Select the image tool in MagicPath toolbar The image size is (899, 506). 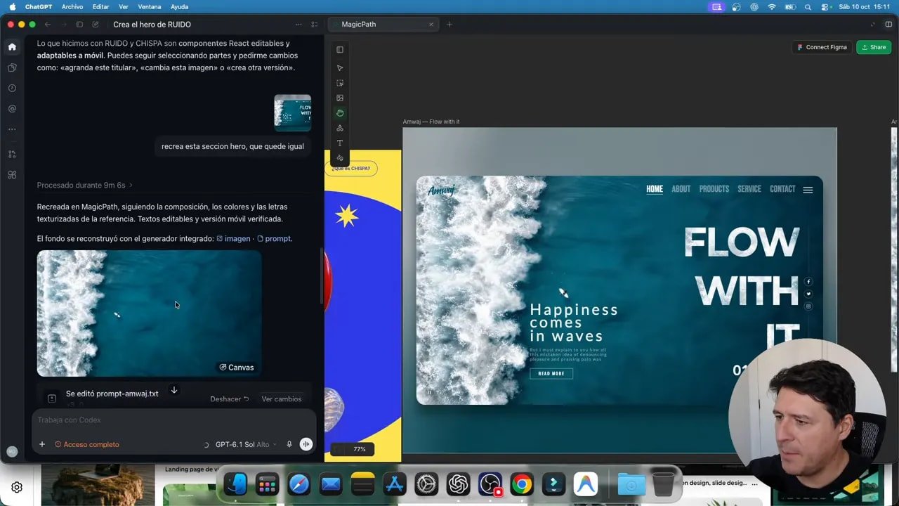click(x=340, y=98)
